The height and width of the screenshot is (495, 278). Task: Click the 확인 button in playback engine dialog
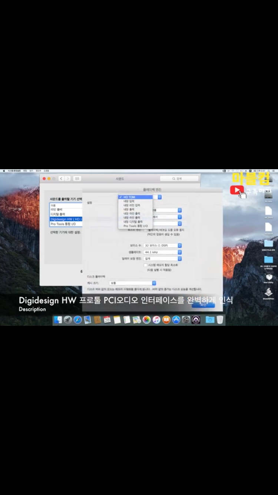(203, 305)
